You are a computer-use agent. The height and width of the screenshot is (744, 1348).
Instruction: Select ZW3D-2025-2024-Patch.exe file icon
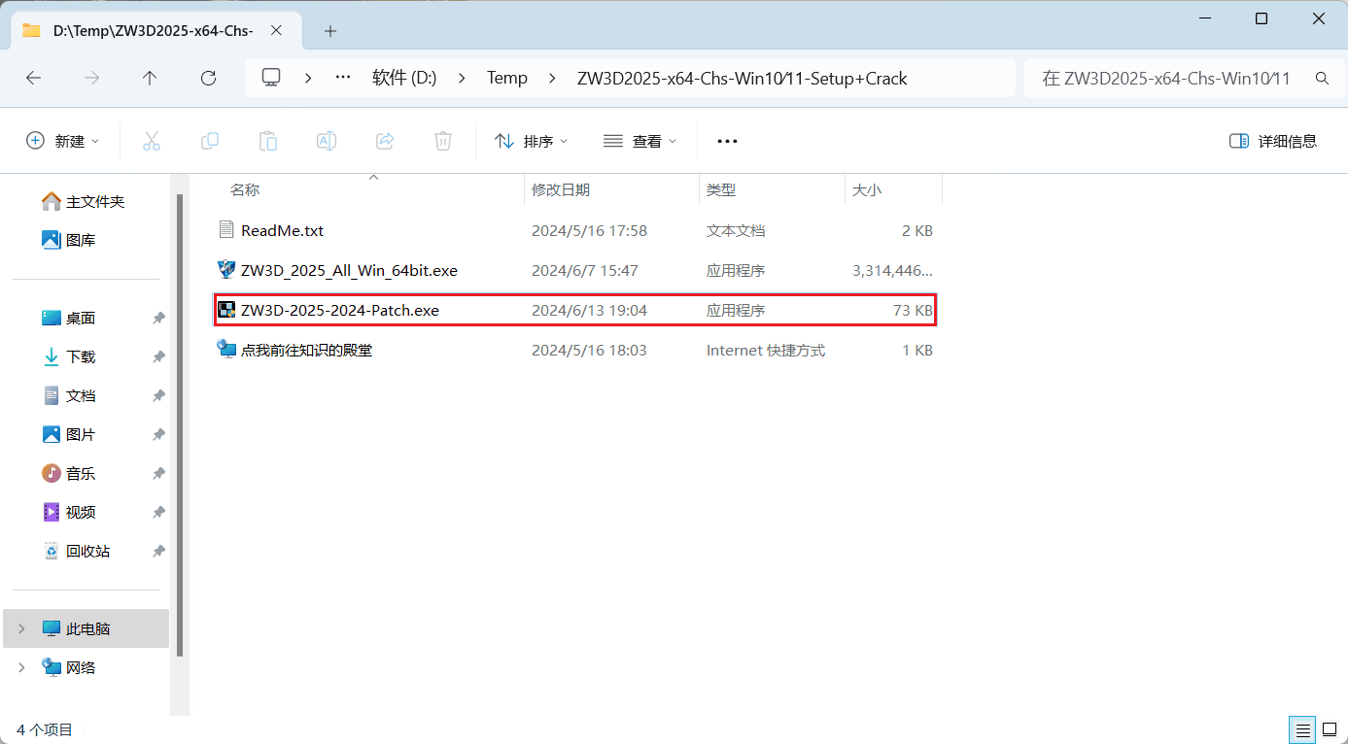(x=226, y=310)
